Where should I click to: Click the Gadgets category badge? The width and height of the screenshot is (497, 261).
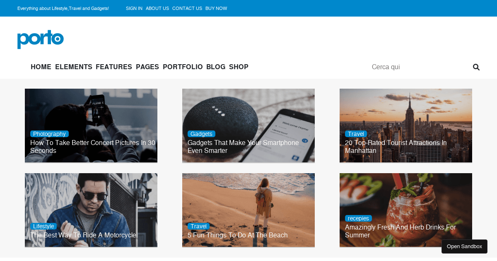tap(201, 134)
